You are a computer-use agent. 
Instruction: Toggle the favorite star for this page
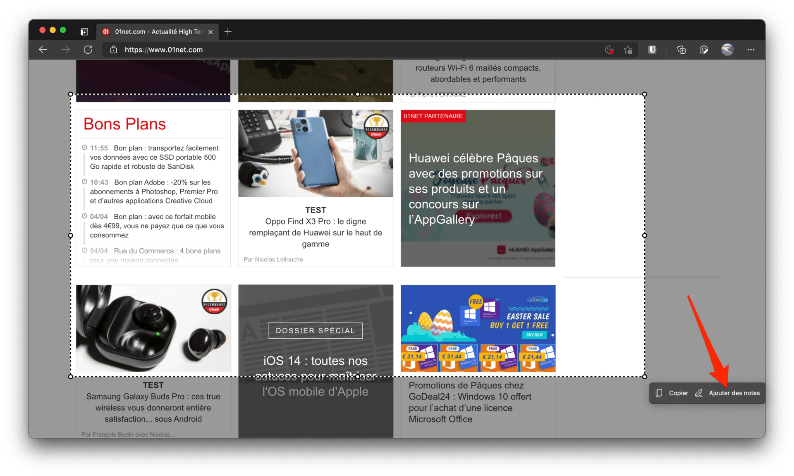click(x=628, y=50)
